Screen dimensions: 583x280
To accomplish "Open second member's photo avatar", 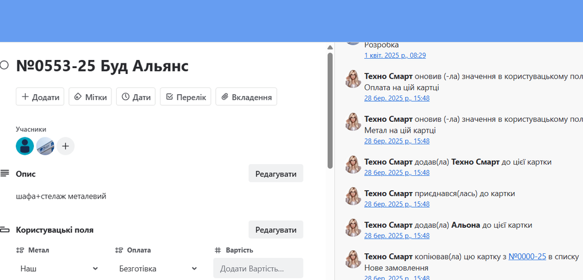I will click(x=45, y=146).
